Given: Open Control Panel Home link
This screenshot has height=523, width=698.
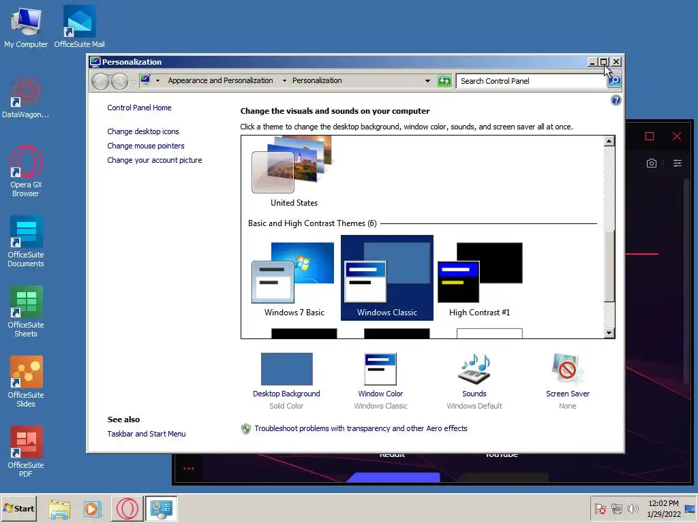Looking at the screenshot, I should pyautogui.click(x=139, y=108).
